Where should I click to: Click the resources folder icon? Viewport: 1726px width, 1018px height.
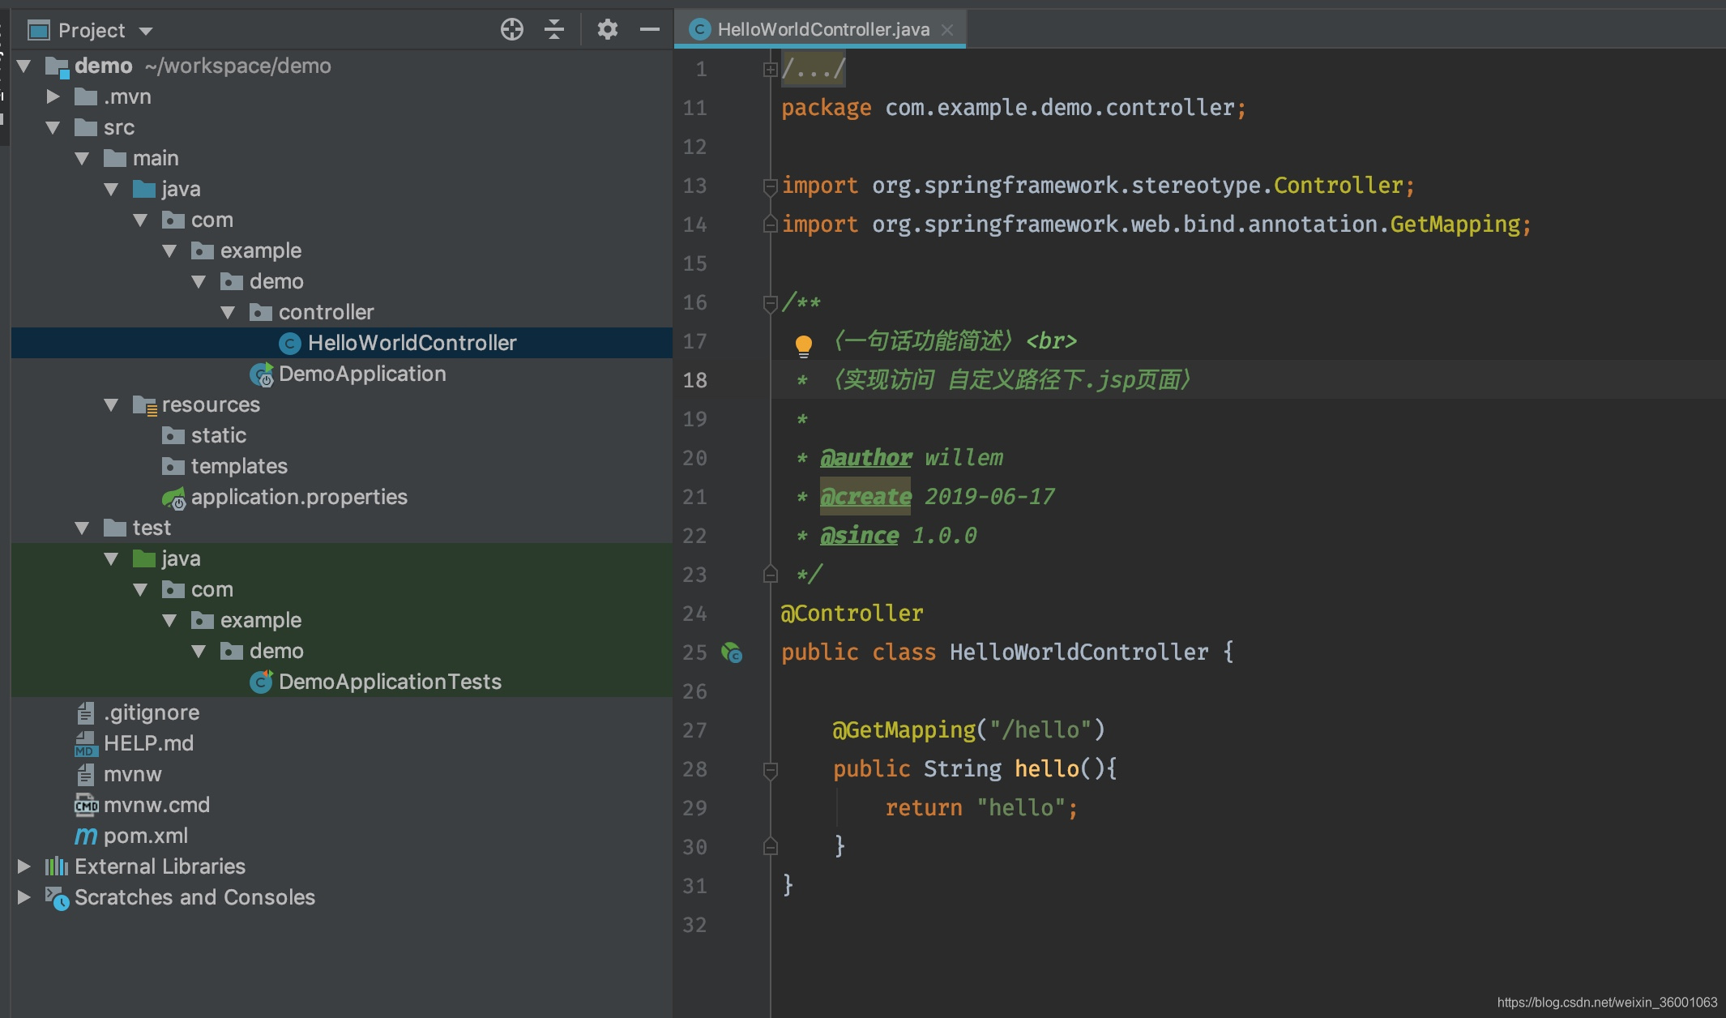pyautogui.click(x=144, y=405)
